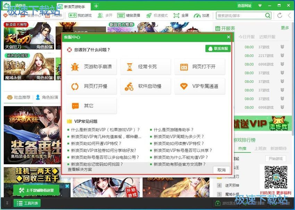Open 新浪页助为什么不能充值VIP question
The width and height of the screenshot is (295, 210).
180,157
